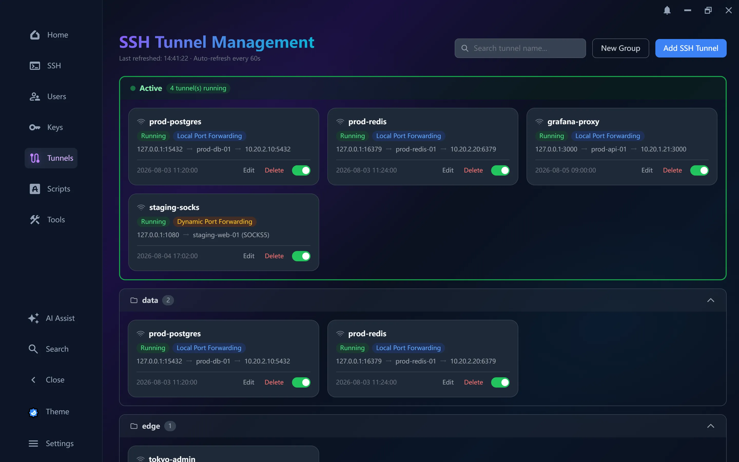Click New Group button

620,48
